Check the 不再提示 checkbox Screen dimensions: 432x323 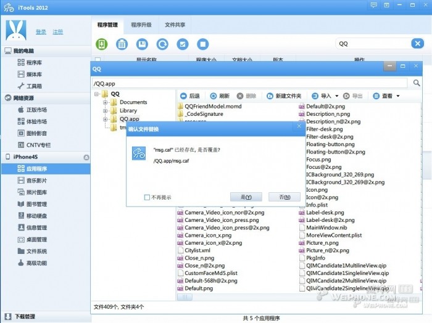147,197
